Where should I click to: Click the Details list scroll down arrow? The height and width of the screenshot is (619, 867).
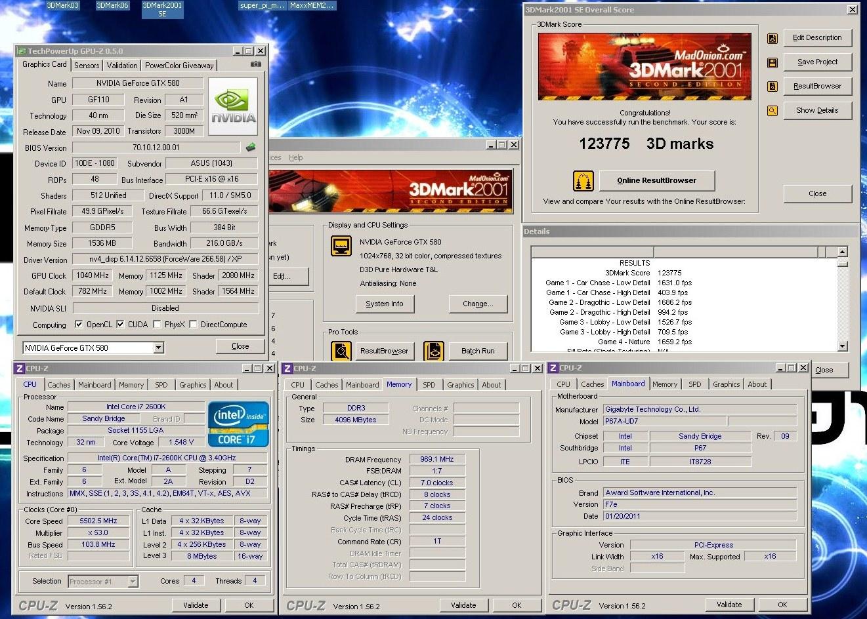click(843, 346)
